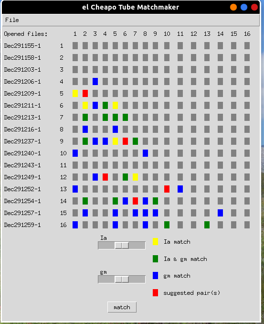This screenshot has width=264, height=324.
Task: Click the red cell at row 12, column 4
Action: click(106, 177)
